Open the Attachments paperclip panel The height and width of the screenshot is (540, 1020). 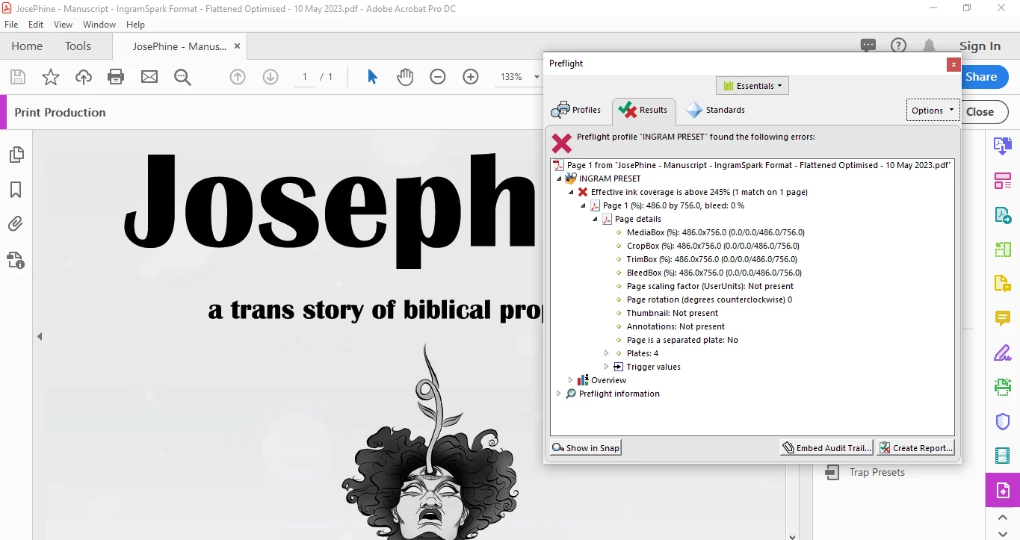coord(16,224)
